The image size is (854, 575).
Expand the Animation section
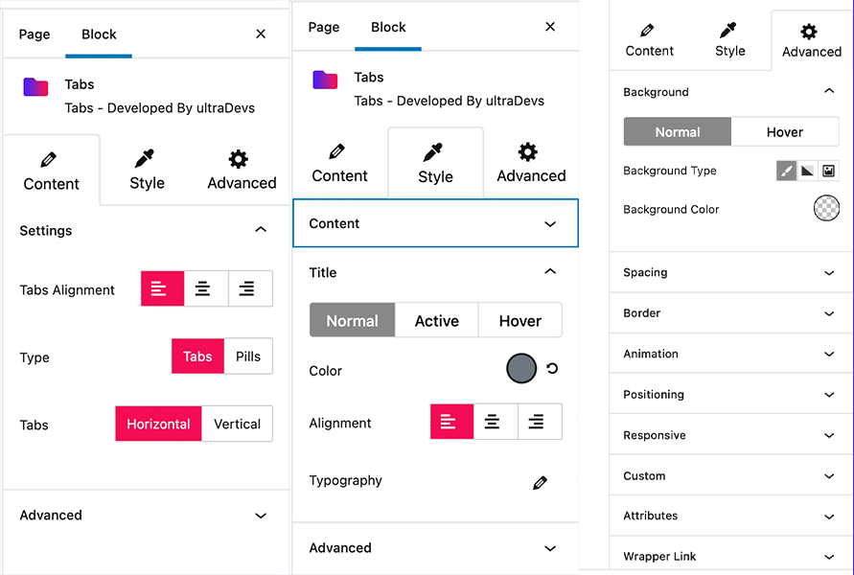click(730, 354)
